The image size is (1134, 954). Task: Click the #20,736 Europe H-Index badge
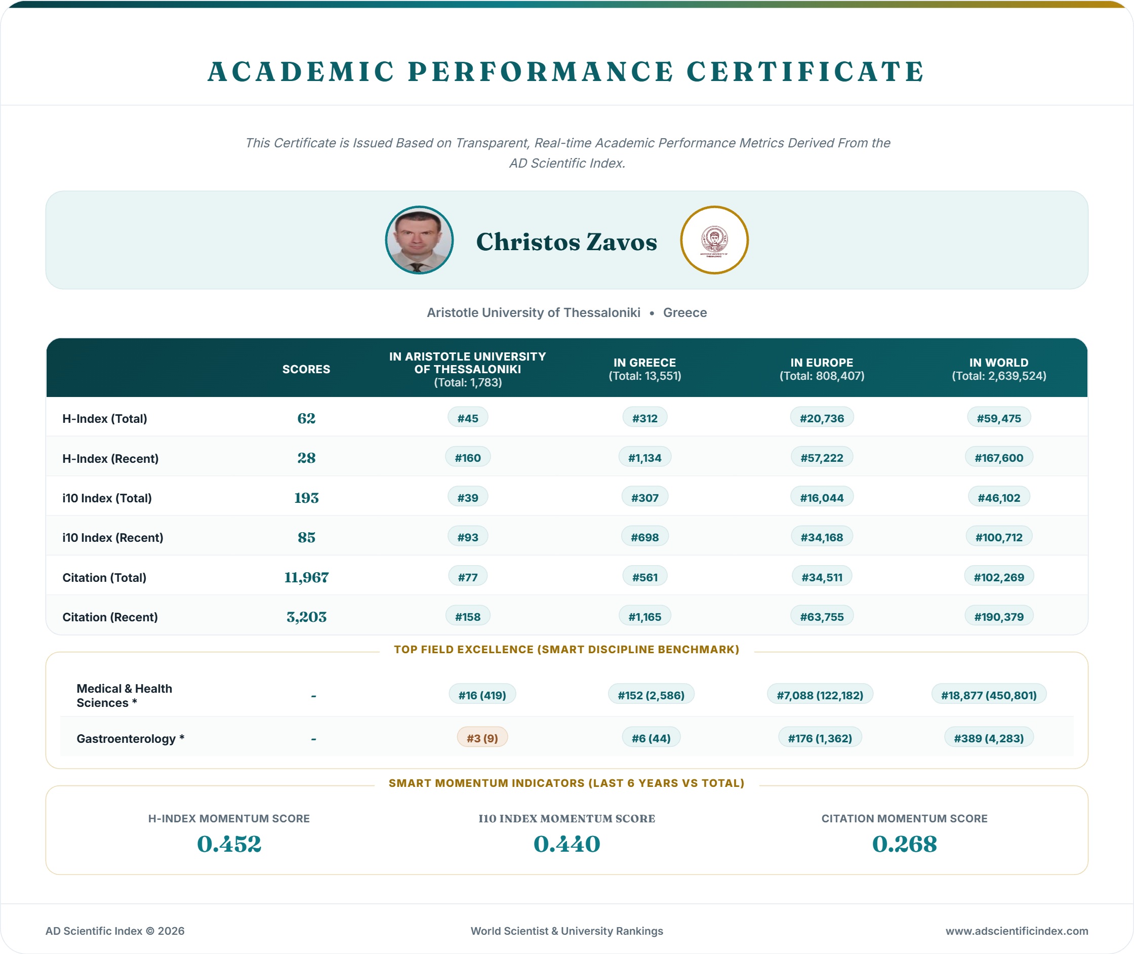(x=822, y=418)
